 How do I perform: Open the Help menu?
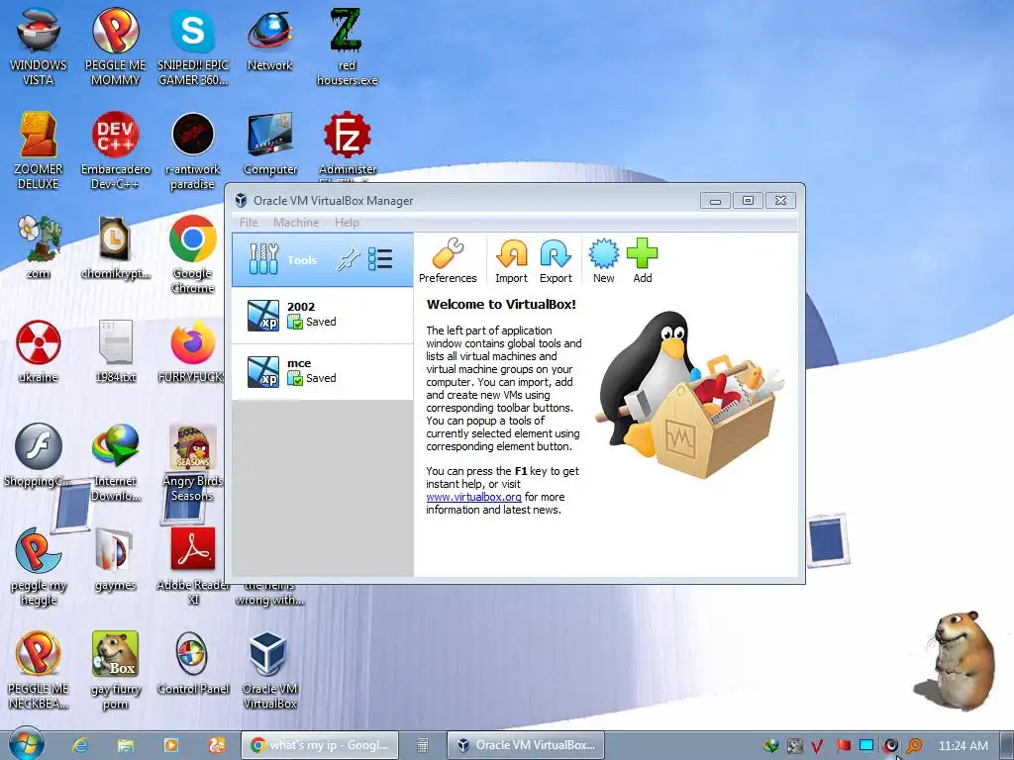click(347, 223)
